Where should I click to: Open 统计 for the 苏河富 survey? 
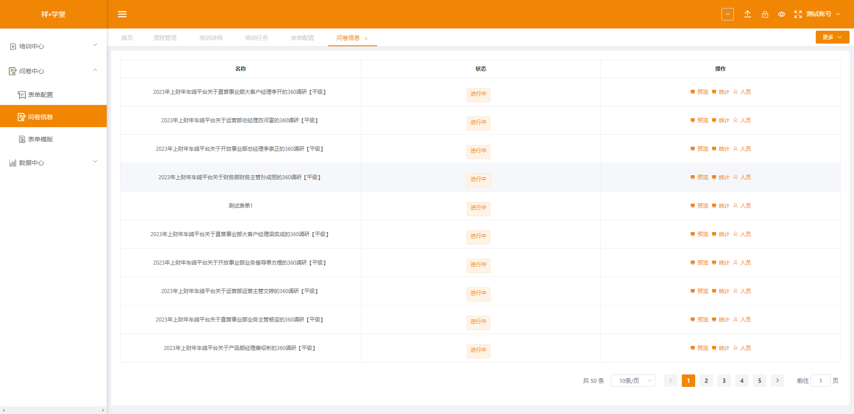(721, 121)
